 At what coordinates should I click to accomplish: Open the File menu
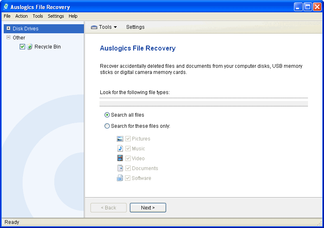[7, 16]
